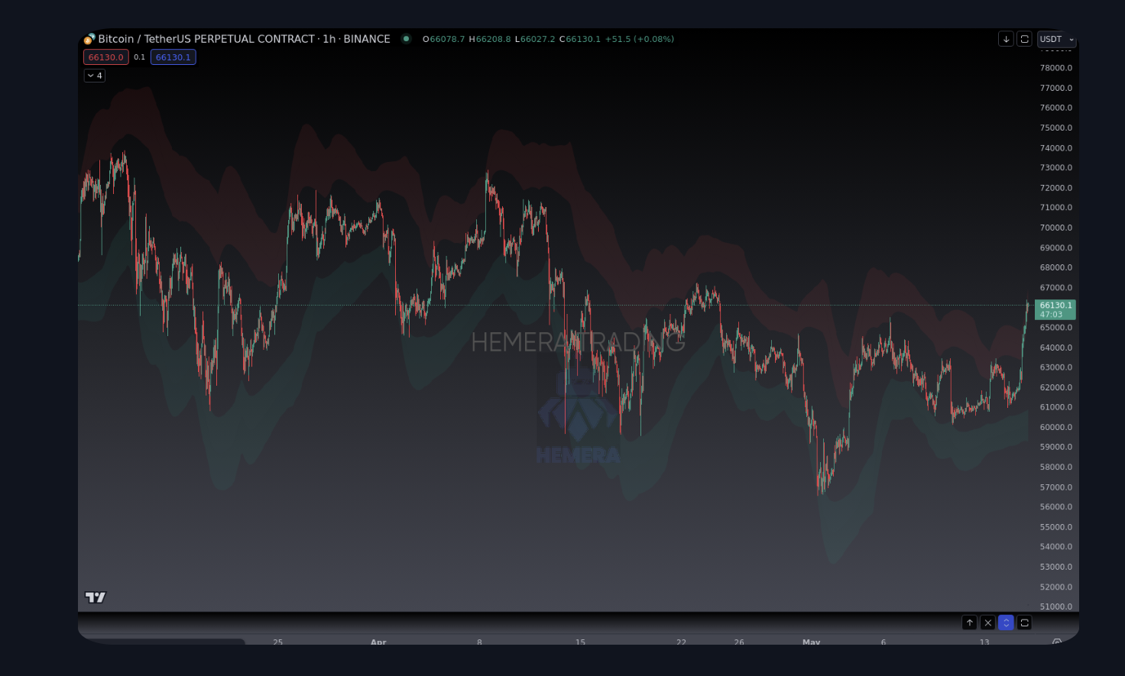Image resolution: width=1125 pixels, height=676 pixels.
Task: Click the May label on time axis
Action: [811, 642]
